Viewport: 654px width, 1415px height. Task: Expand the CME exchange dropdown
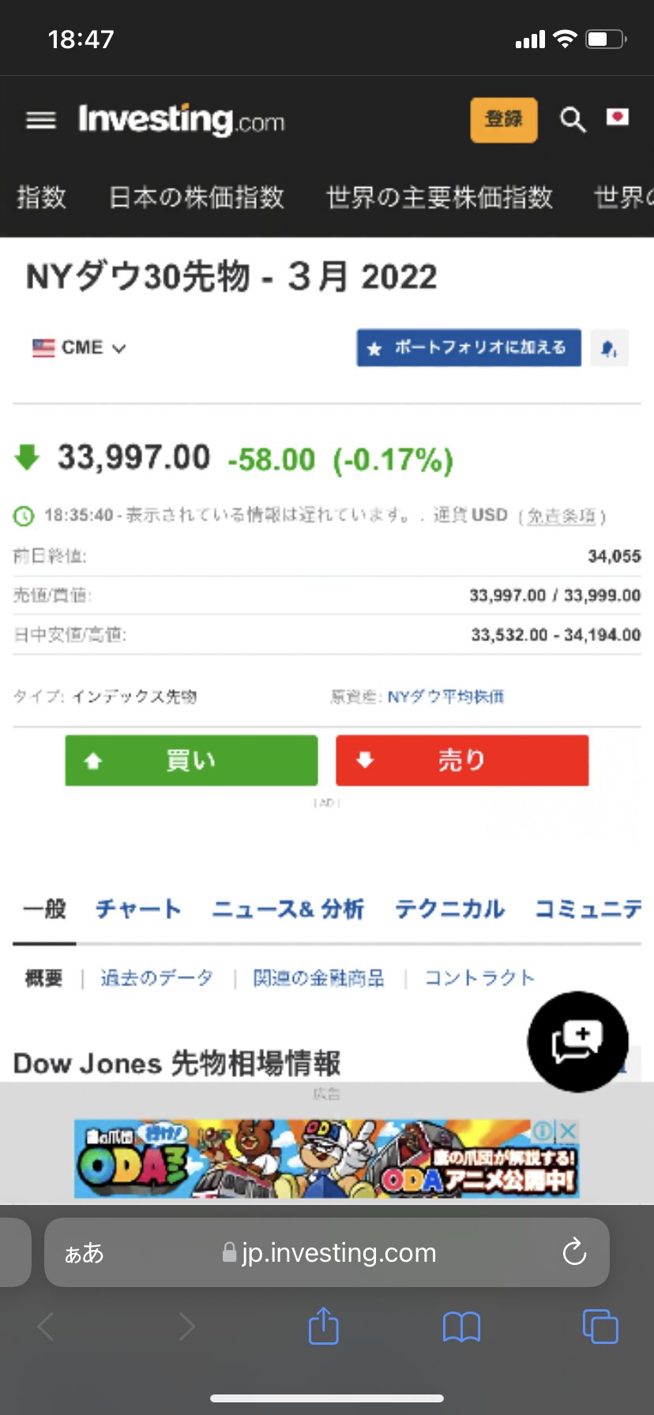tap(80, 348)
